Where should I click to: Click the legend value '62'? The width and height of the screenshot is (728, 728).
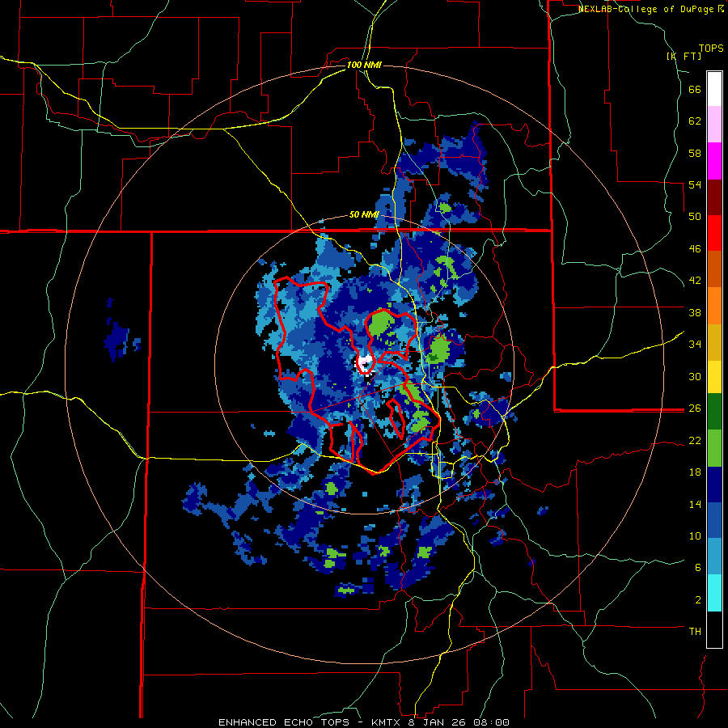[x=695, y=121]
